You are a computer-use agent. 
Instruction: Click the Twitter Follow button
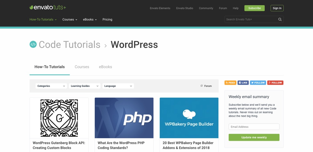[x=258, y=83]
